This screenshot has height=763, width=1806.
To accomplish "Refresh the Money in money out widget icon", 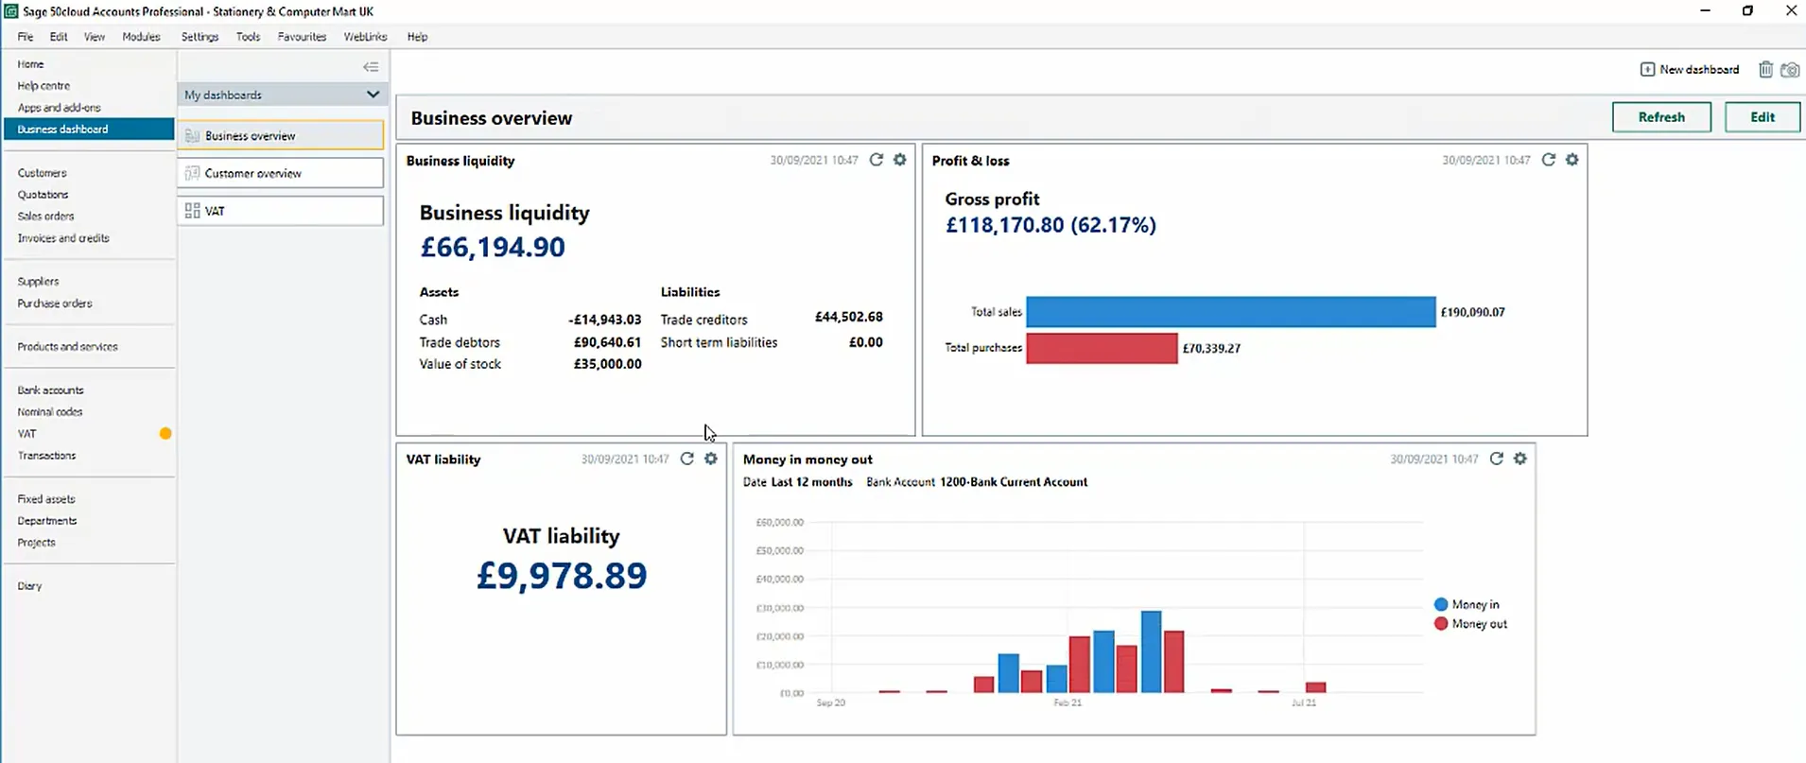I will tap(1497, 459).
